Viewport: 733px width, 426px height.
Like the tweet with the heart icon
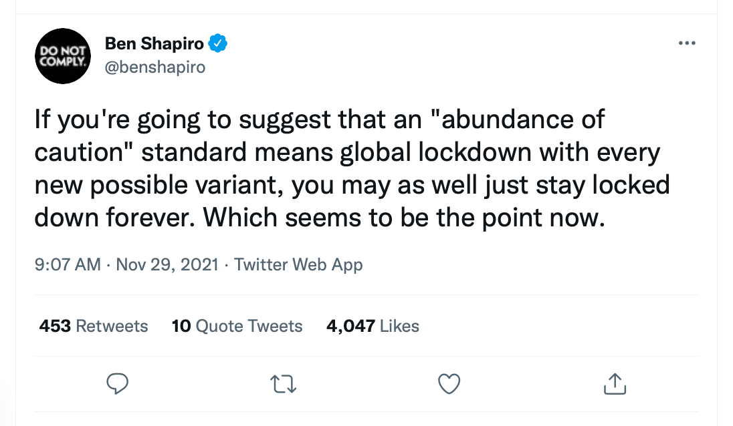point(449,383)
